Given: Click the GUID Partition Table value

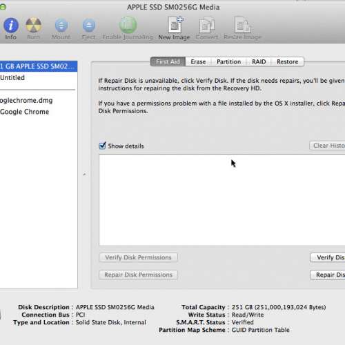Looking at the screenshot, I should (x=260, y=330).
